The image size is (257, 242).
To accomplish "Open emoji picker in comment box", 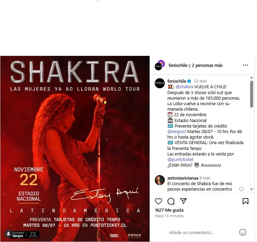I will click(242, 232).
